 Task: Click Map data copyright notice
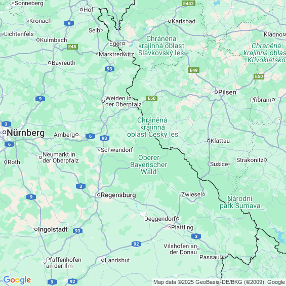219,282
